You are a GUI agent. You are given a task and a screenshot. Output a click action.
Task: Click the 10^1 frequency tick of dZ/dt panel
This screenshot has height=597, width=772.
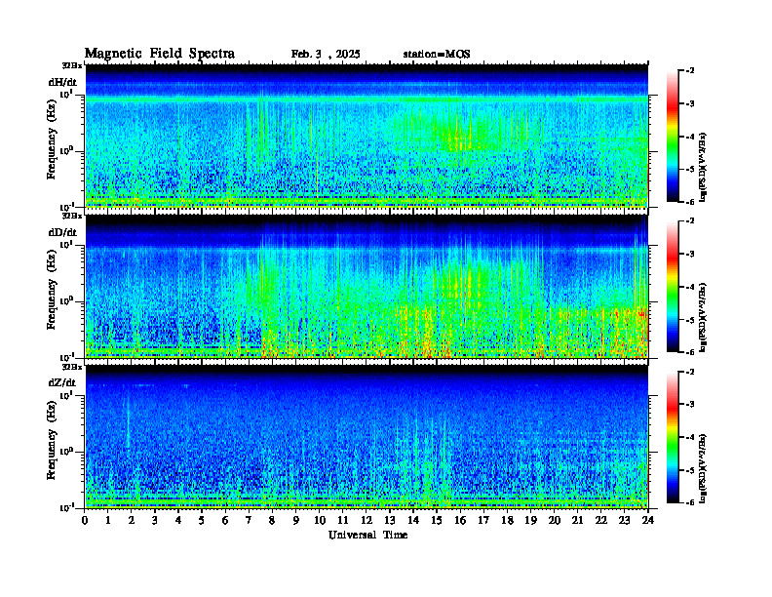coord(66,394)
